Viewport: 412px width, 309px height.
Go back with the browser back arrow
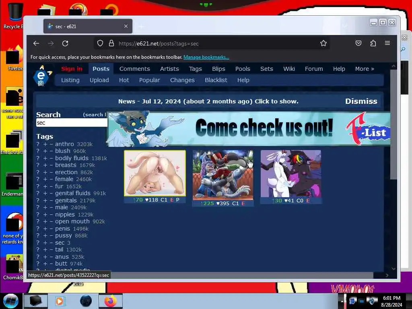coord(36,43)
